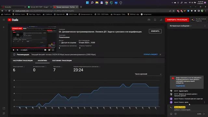The width and height of the screenshot is (208, 117).
Task: Click the clapperboard icon in Studio header
Action: pos(149,20)
